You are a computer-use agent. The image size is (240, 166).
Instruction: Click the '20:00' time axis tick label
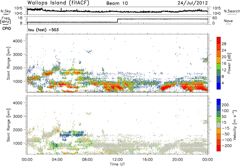177,160
